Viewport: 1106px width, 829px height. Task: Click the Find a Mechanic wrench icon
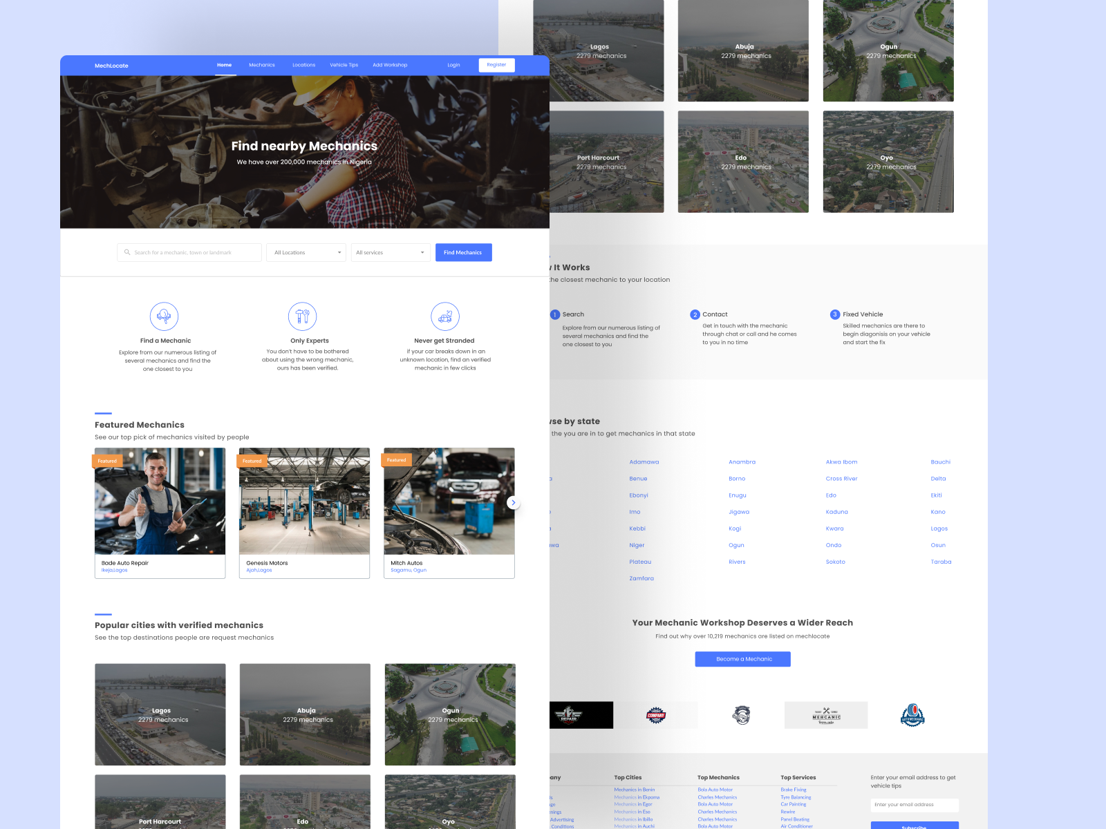click(x=164, y=316)
